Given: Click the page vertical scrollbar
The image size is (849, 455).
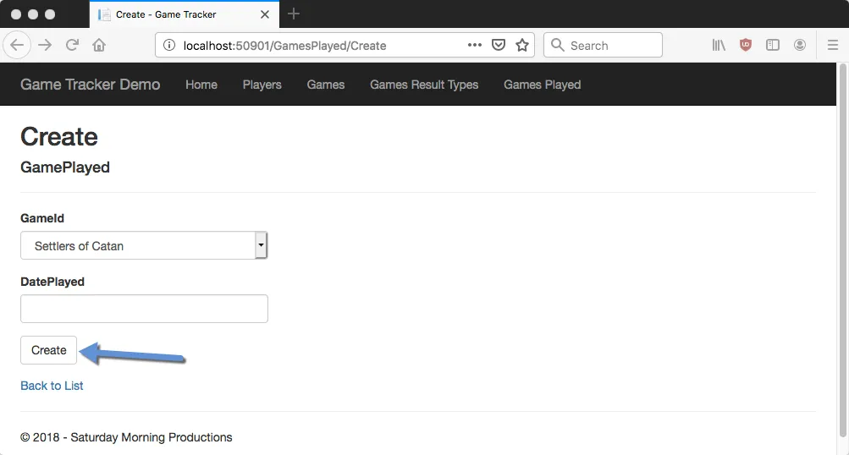Looking at the screenshot, I should tap(842, 250).
